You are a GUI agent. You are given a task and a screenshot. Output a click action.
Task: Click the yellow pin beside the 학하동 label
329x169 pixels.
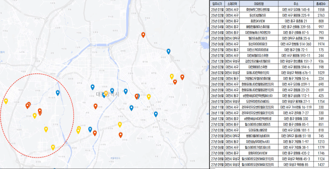6,101
